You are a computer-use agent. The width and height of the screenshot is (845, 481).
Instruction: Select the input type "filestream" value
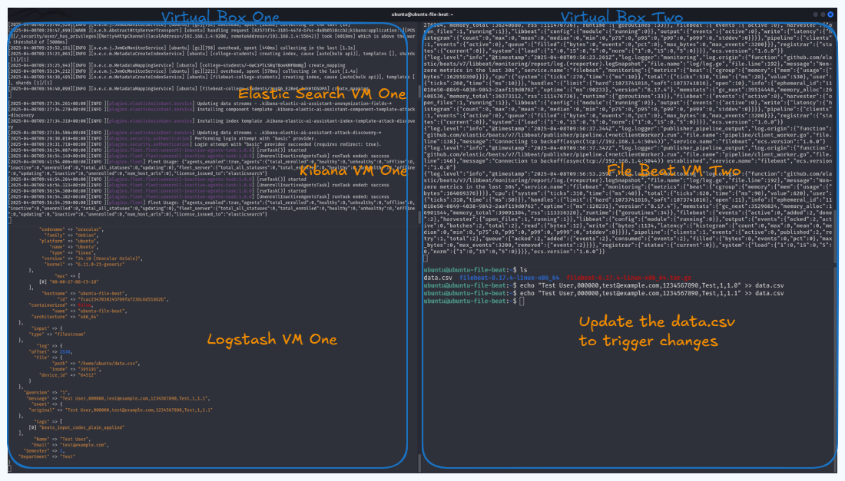click(68, 334)
